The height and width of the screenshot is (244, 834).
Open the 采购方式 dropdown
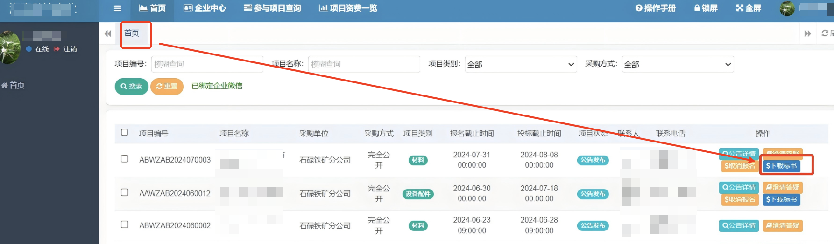(678, 64)
